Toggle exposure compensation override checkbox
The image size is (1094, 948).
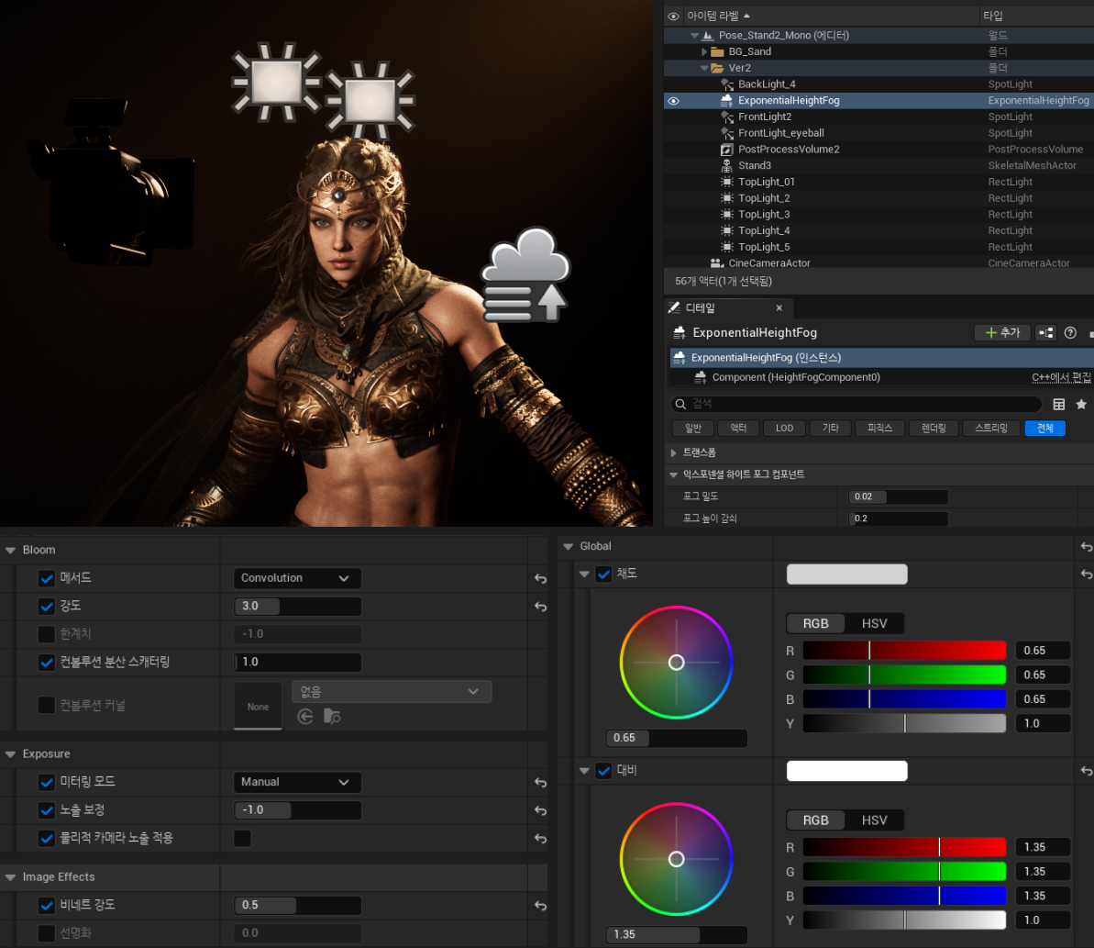(47, 810)
